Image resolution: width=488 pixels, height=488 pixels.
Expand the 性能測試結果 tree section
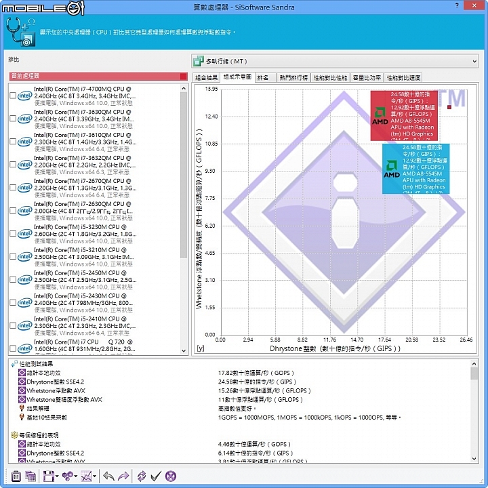point(14,364)
